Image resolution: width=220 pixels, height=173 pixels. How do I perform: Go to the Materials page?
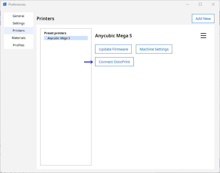pyautogui.click(x=19, y=38)
